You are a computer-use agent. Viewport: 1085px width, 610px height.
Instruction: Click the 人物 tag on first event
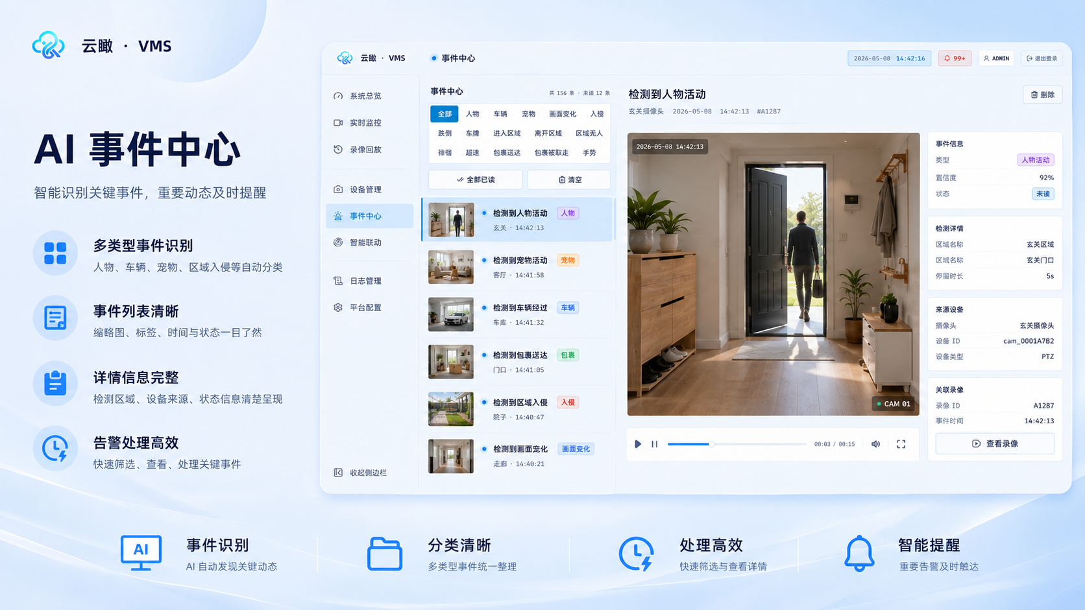pos(568,213)
